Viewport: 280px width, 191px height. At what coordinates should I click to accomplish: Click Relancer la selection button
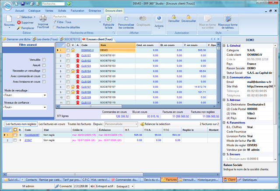point(155,124)
